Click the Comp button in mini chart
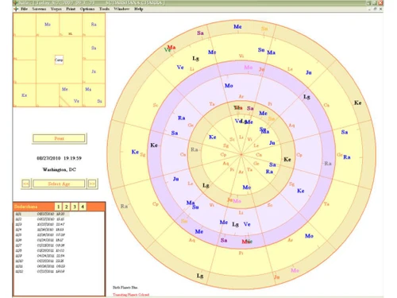397x298 pixels. pos(59,60)
